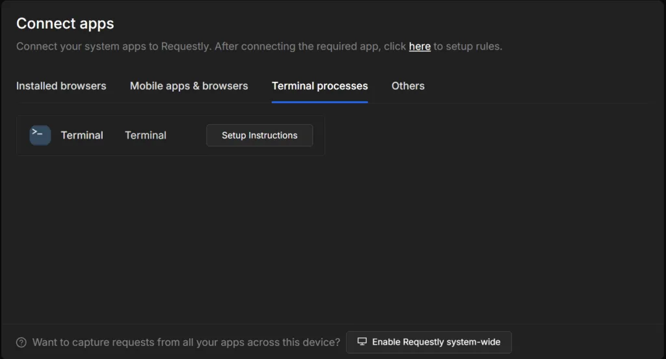Viewport: 666px width, 359px height.
Task: Follow the "here" link to setup rules
Action: pyautogui.click(x=420, y=46)
